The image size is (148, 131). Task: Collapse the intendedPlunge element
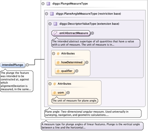[x=27, y=65]
